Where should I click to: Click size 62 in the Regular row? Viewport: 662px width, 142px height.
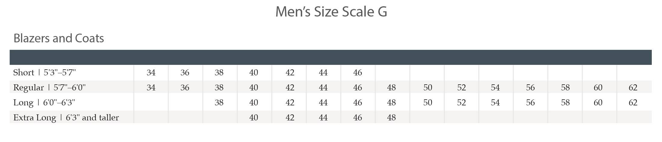[633, 88]
